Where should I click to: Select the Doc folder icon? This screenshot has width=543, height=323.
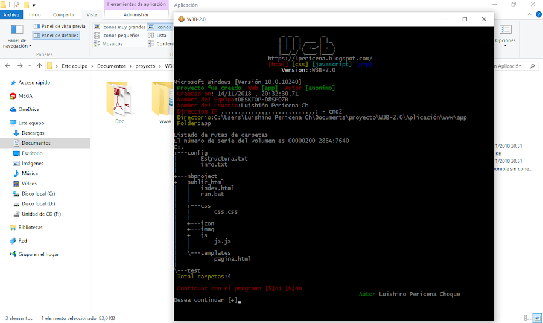(120, 103)
